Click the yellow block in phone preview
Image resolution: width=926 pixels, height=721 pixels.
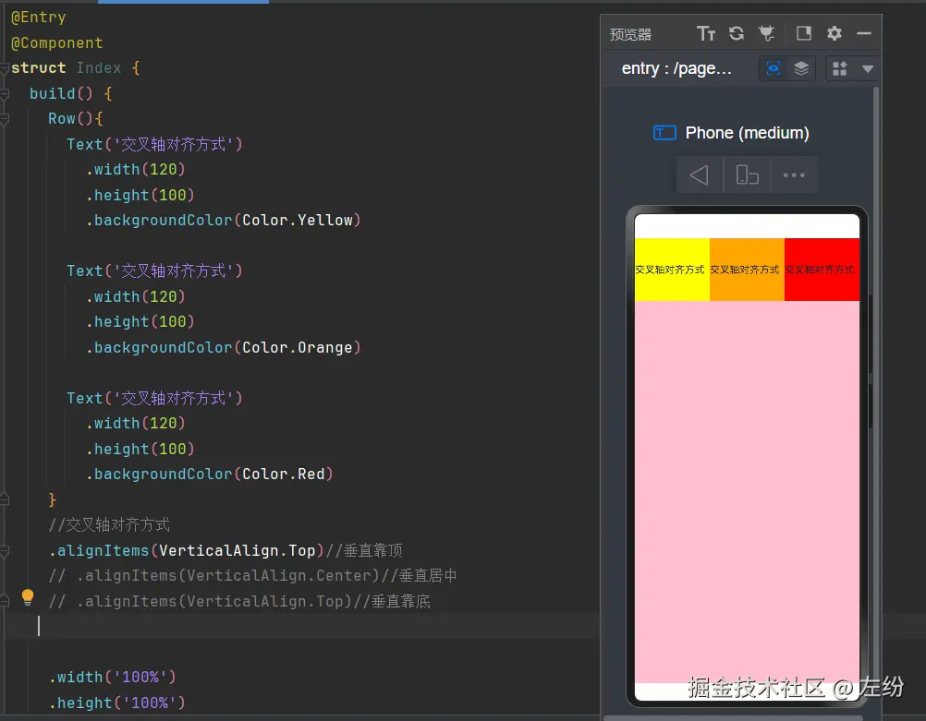point(672,270)
